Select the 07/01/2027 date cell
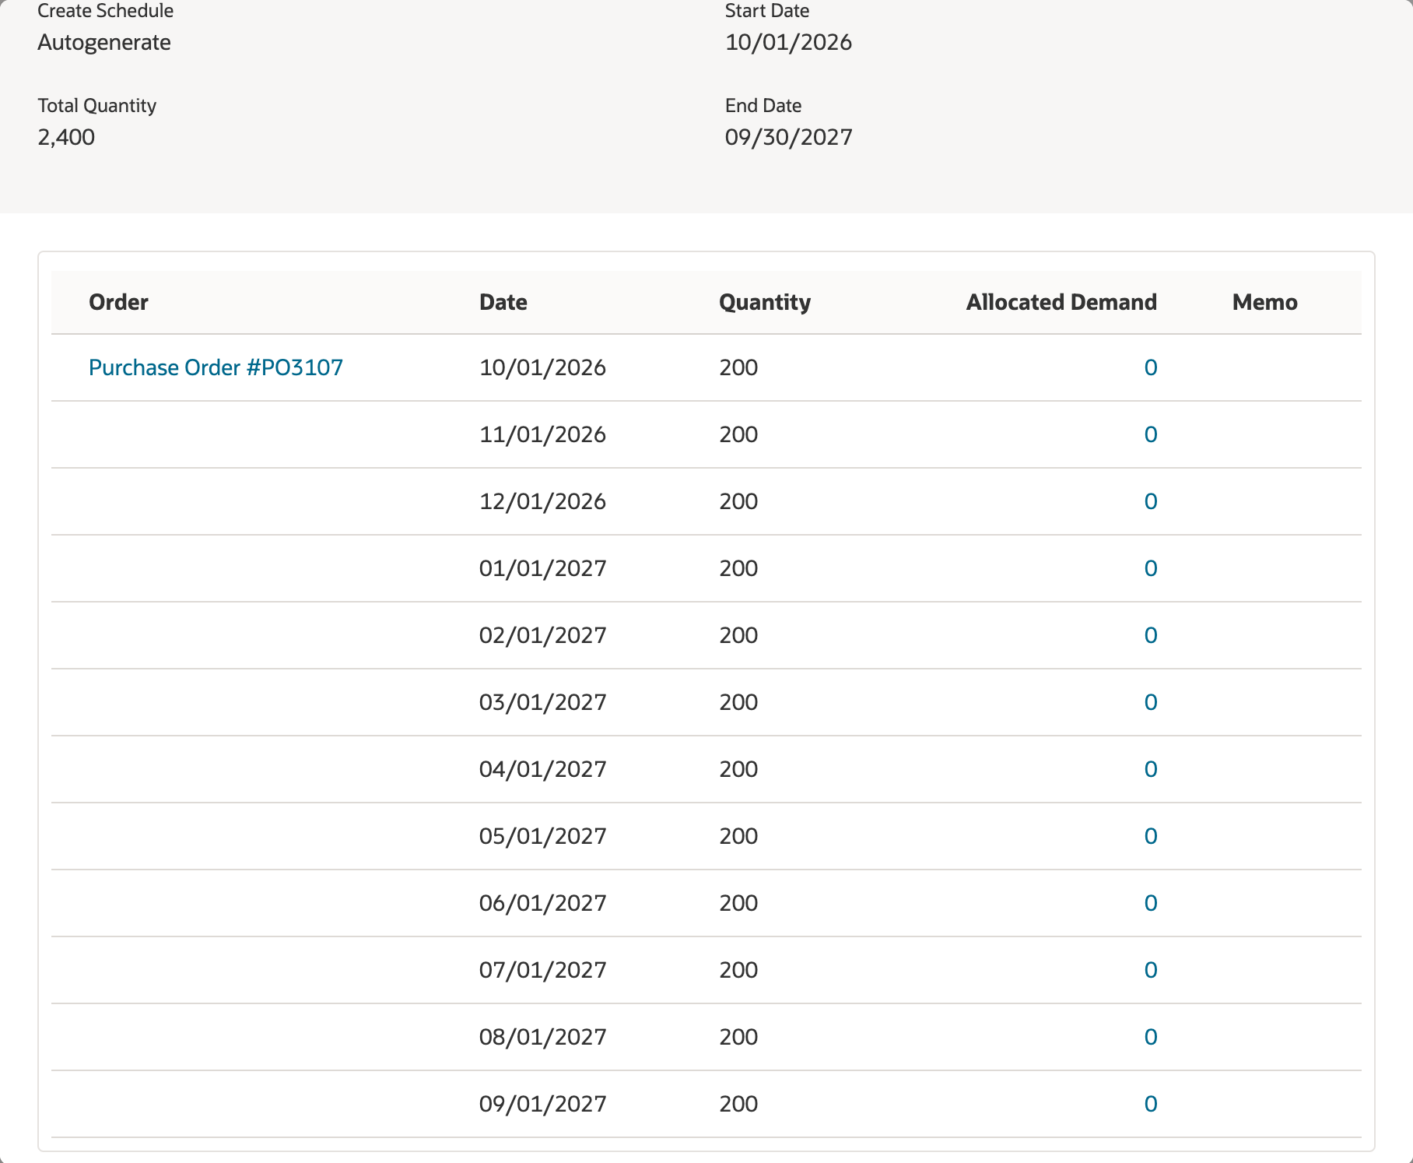Viewport: 1413px width, 1163px height. pos(542,970)
